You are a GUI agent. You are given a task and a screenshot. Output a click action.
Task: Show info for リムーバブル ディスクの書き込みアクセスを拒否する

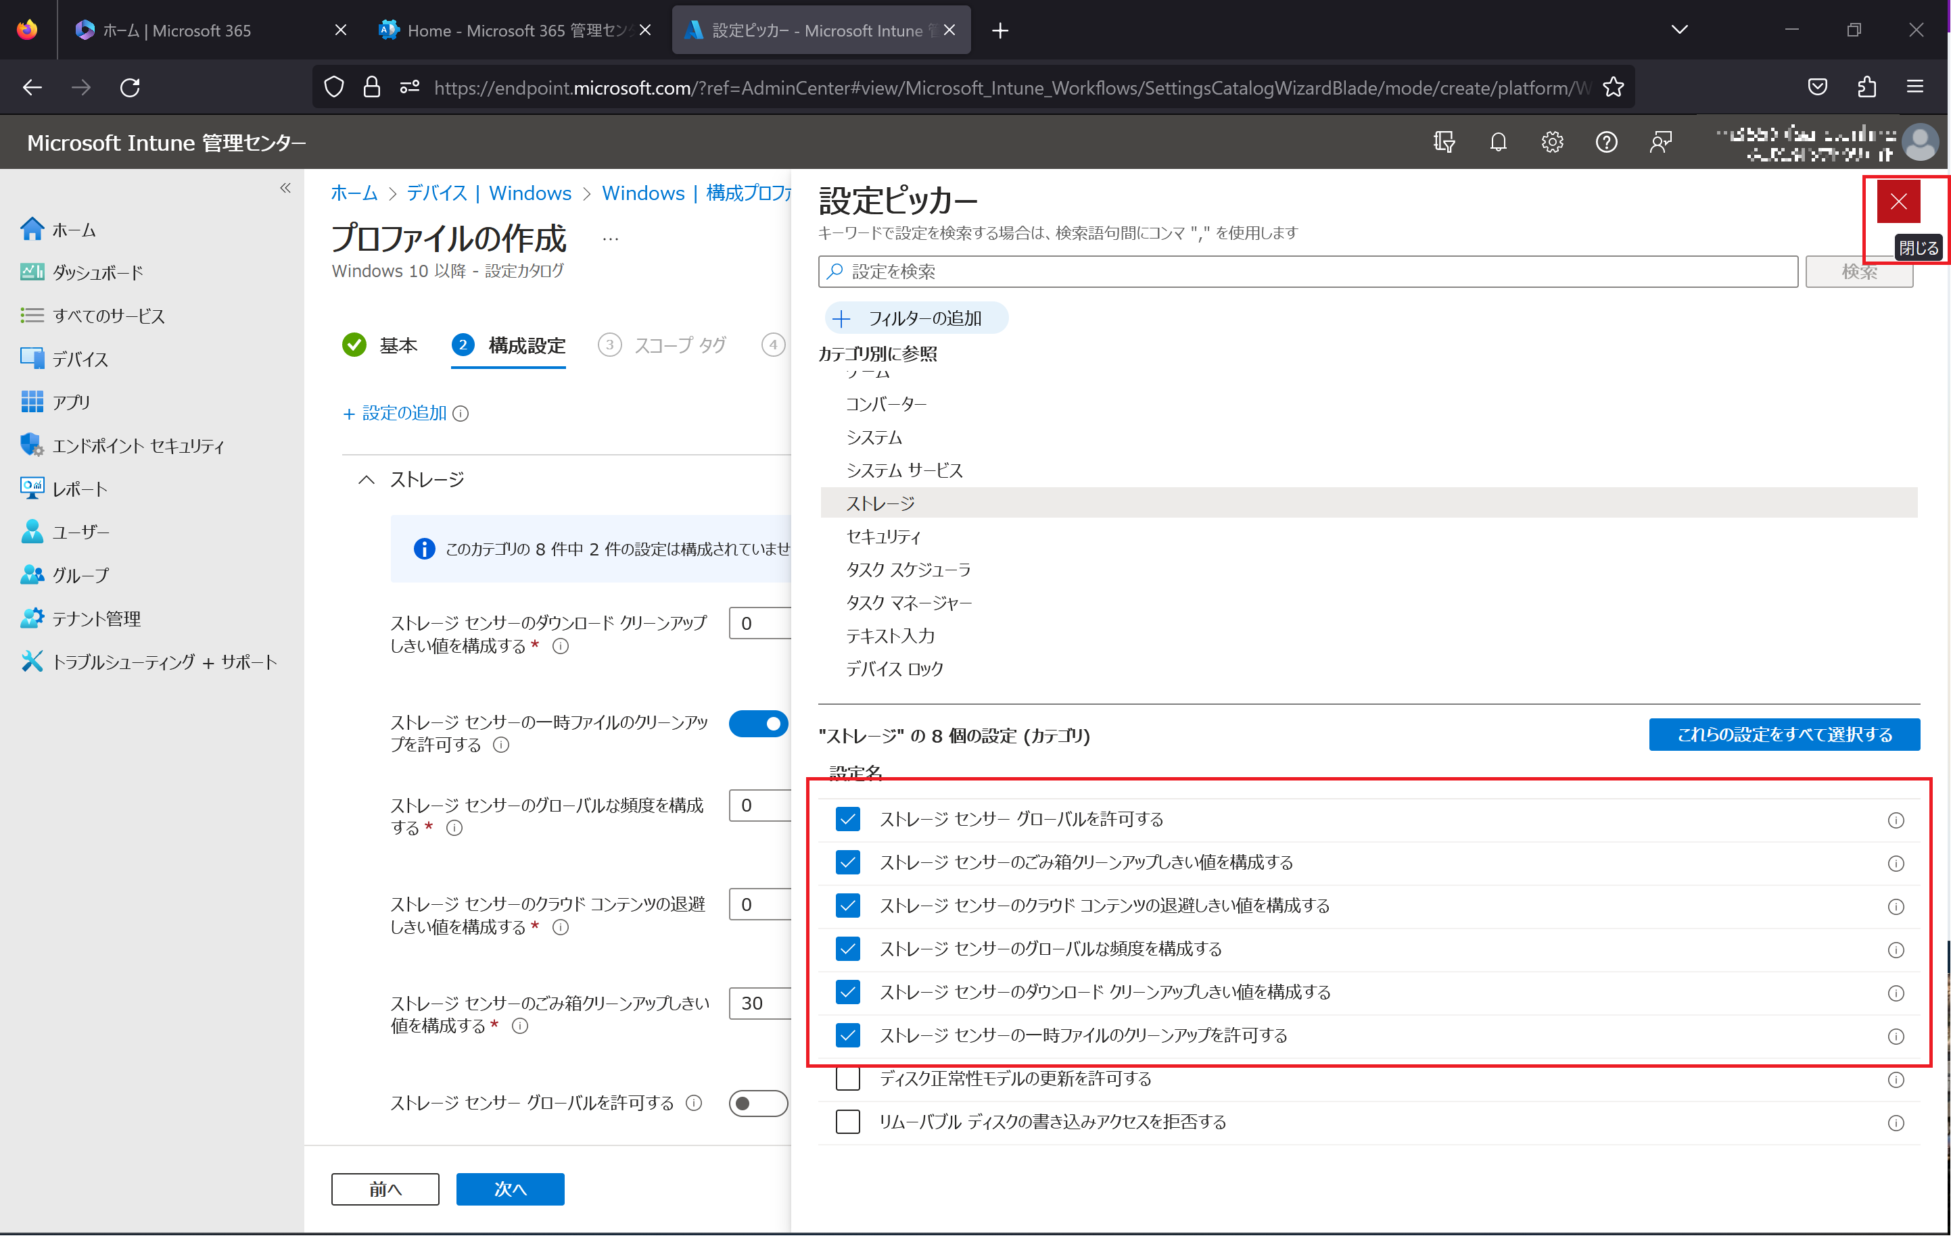1895,1123
